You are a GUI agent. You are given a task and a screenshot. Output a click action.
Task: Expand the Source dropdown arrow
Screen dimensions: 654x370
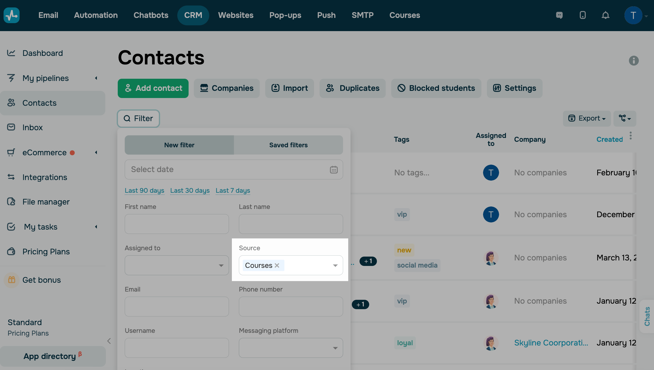pyautogui.click(x=335, y=265)
